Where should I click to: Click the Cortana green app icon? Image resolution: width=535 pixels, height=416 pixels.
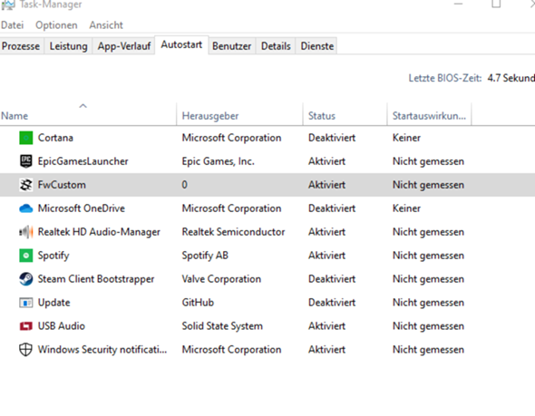point(26,138)
